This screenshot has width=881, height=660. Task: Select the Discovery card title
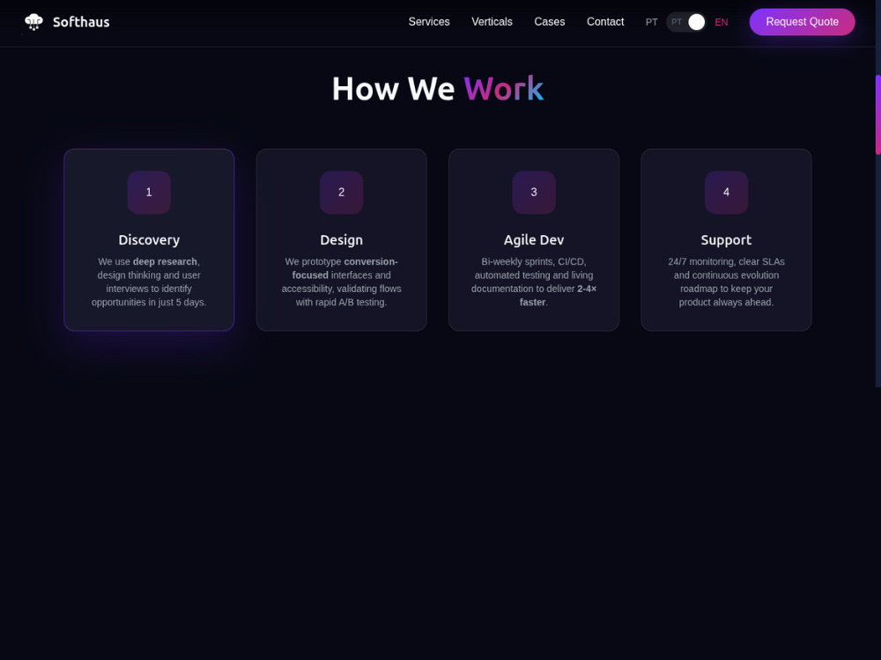(149, 239)
